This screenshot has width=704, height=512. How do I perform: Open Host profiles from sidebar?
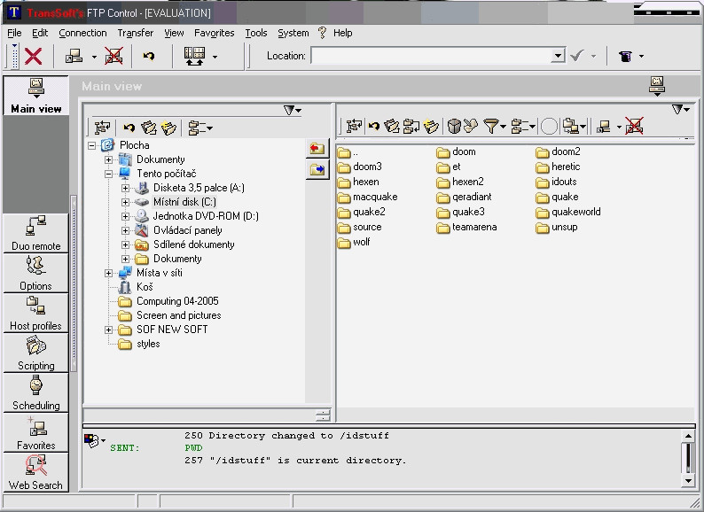pos(36,314)
